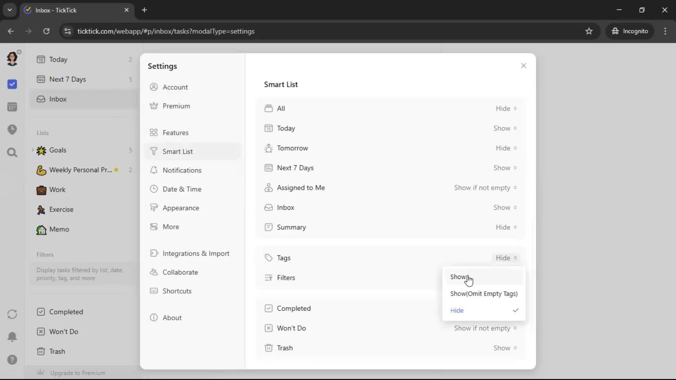Open Pomodoro focus clock icon

(x=12, y=129)
